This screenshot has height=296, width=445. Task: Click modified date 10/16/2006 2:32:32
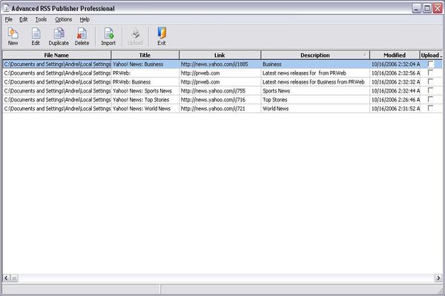point(395,82)
